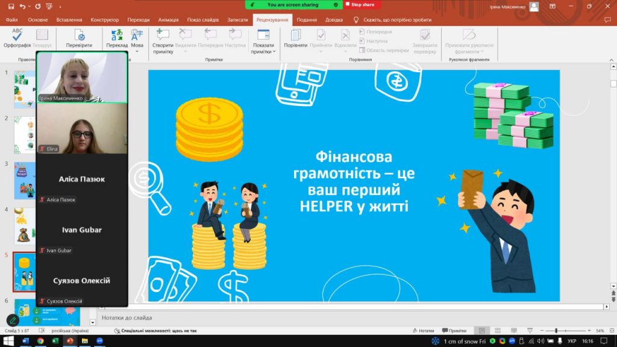The height and width of the screenshot is (347, 617).
Task: Toggle the Примітки comments pane in status bar
Action: click(x=454, y=331)
